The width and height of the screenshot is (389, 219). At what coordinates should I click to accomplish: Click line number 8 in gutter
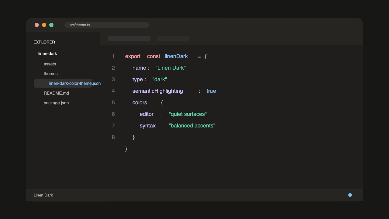pos(113,137)
